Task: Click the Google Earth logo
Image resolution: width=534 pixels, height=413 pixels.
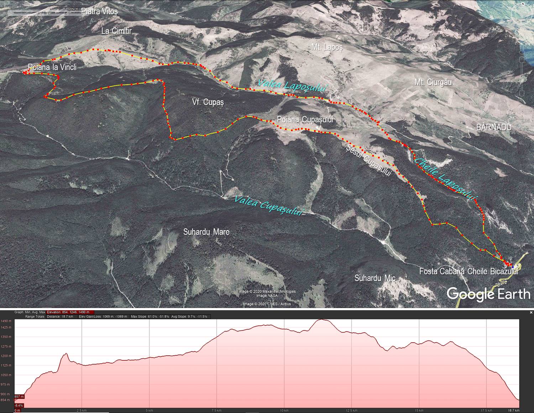Action: 488,294
